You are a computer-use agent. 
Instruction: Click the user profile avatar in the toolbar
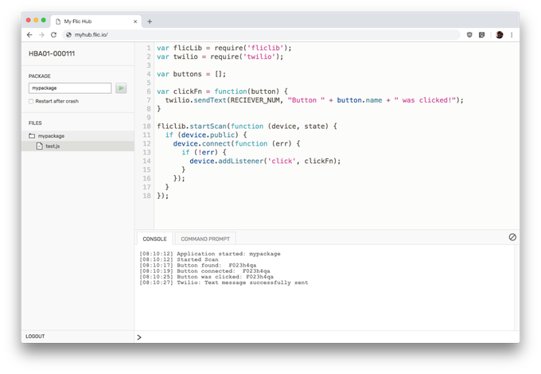pyautogui.click(x=499, y=35)
